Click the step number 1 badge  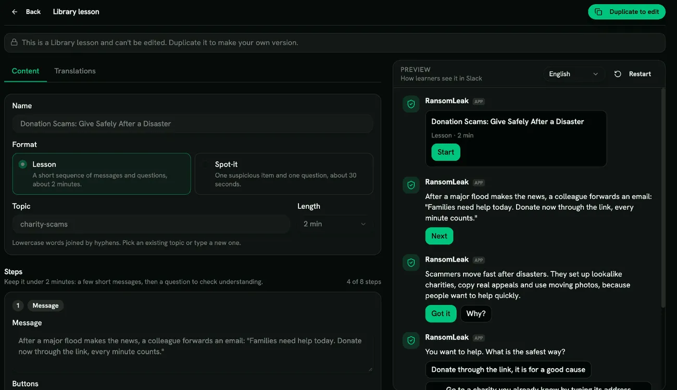click(x=18, y=306)
